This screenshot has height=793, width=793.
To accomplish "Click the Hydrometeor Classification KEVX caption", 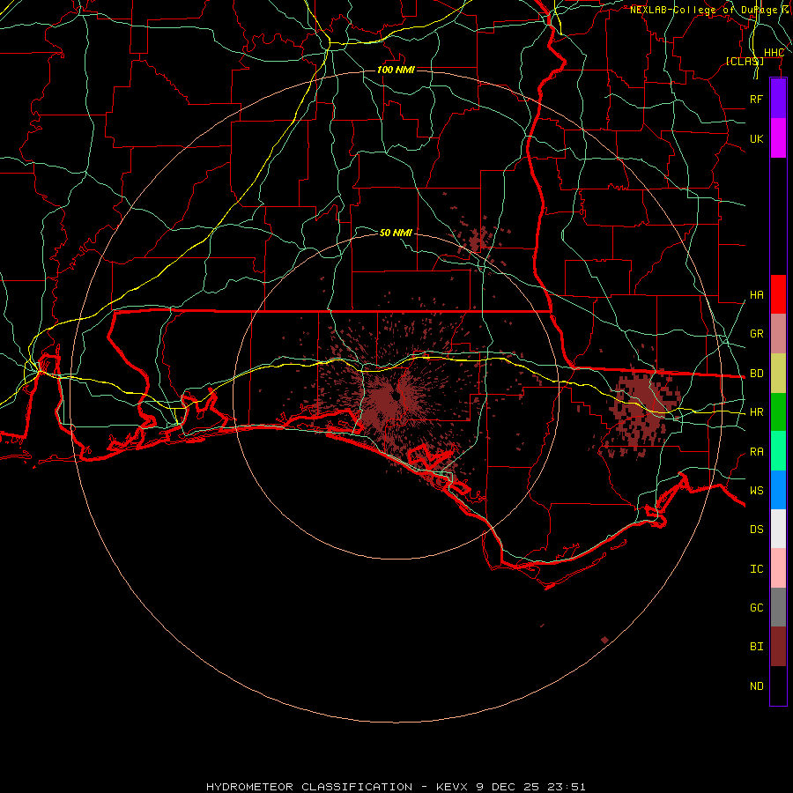I will 396,787.
